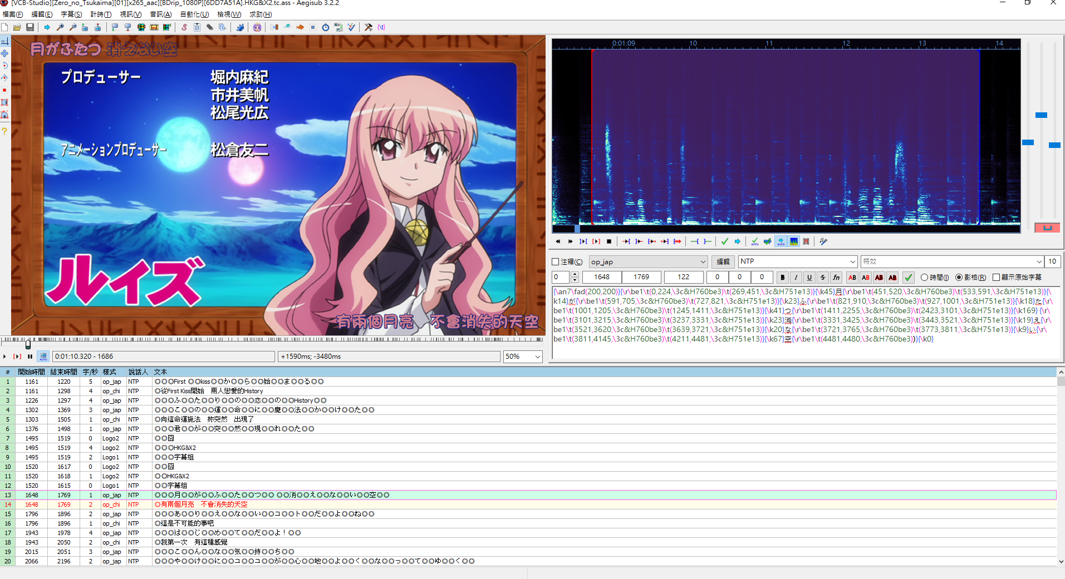Click the Jump to (blue arrow) toolbar icon

(x=47, y=27)
